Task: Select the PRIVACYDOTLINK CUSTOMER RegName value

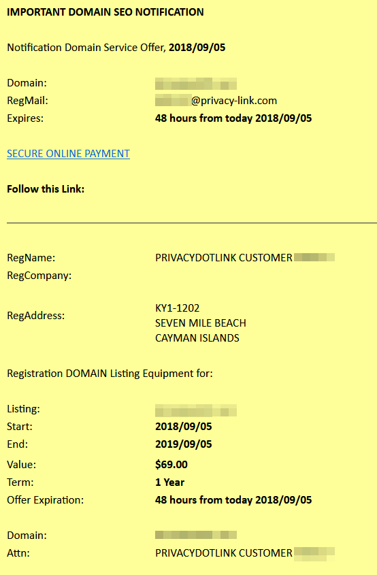Action: 244,257
